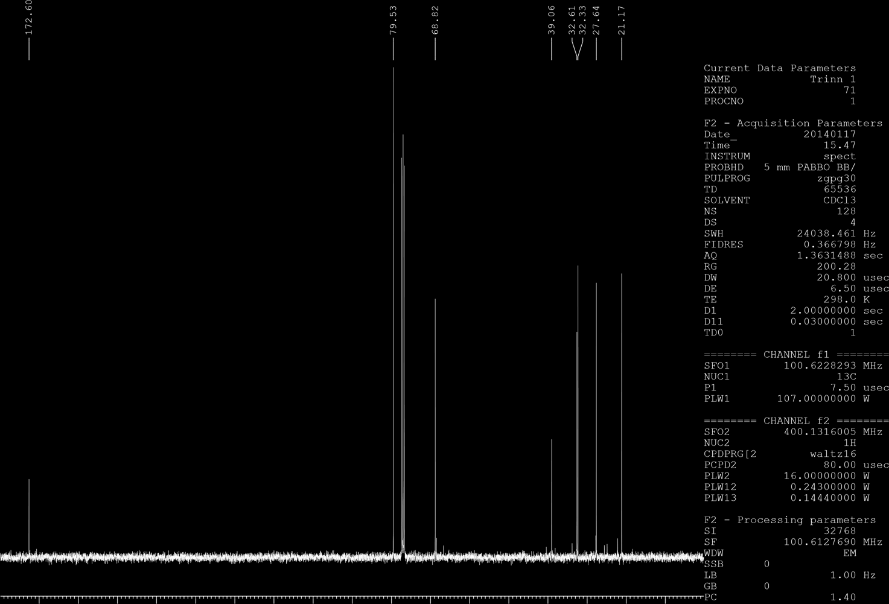Select the SFO2 value 400.1316005
The width and height of the screenshot is (889, 604).
click(820, 431)
